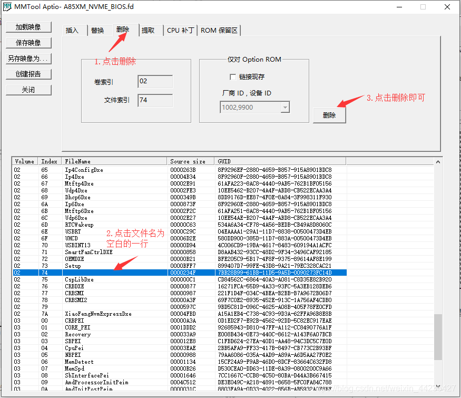Select the SBPEI row
Screen dimensions: 461x398
pos(180,342)
